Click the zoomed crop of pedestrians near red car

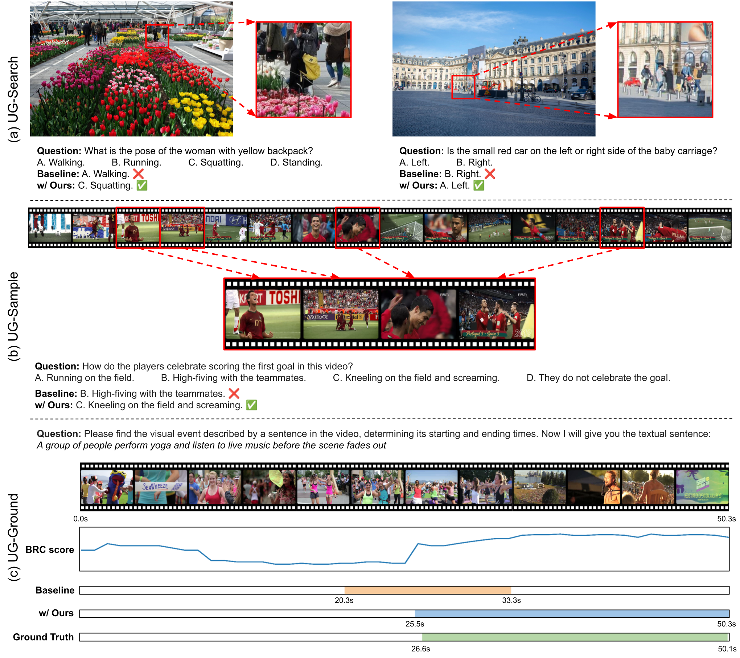tap(665, 70)
